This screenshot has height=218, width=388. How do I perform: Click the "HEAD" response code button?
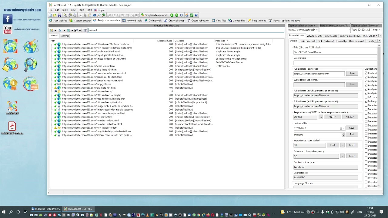pyautogui.click(x=350, y=117)
